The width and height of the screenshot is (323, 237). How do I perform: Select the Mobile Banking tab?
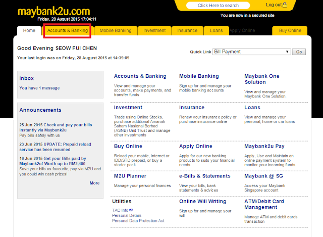[x=116, y=30]
